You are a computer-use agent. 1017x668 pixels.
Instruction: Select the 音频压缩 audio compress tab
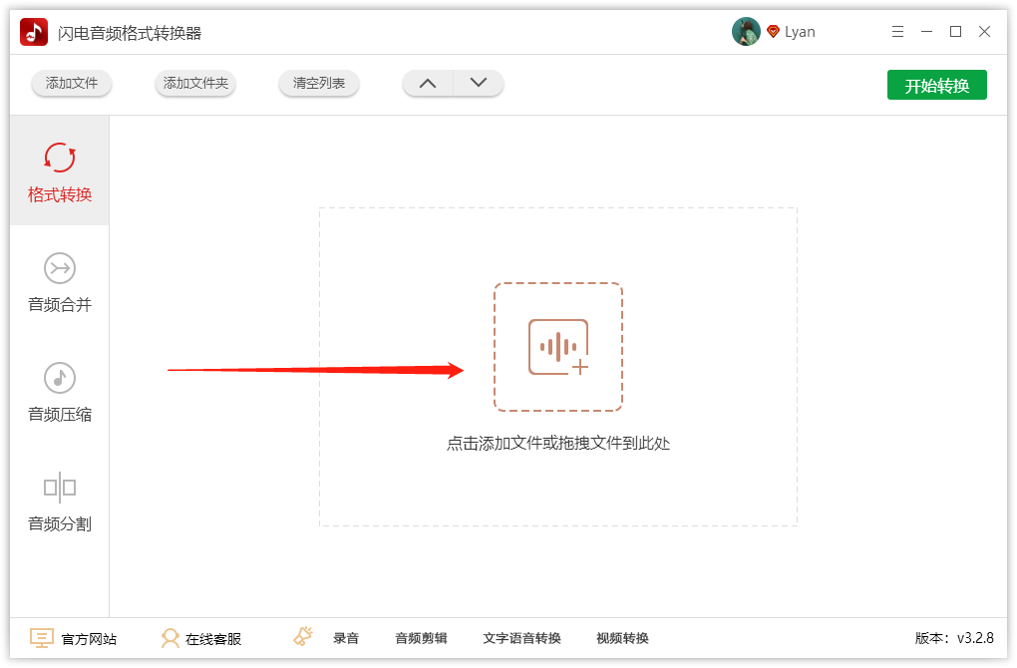[60, 392]
